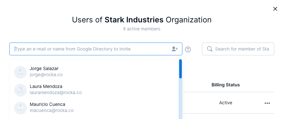Close the Users dialog with X
Screen dimensions: 281x119
[275, 9]
